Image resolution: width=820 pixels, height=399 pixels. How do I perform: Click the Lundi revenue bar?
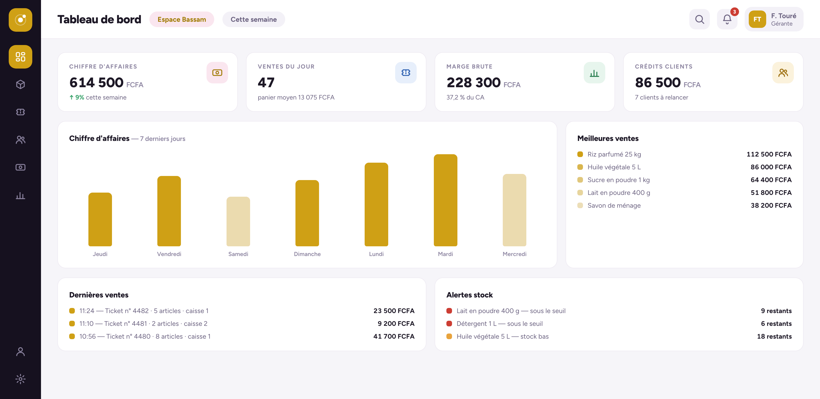pos(376,204)
